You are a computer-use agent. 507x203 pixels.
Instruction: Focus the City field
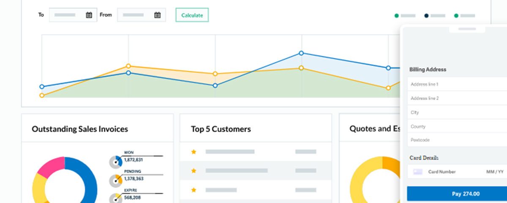tap(457, 112)
